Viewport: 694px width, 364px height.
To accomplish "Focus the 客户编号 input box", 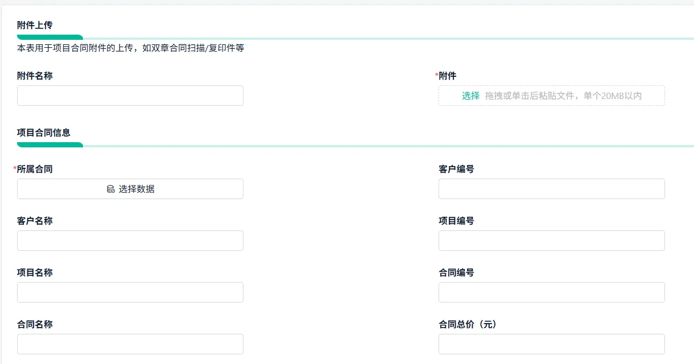I will [x=552, y=189].
